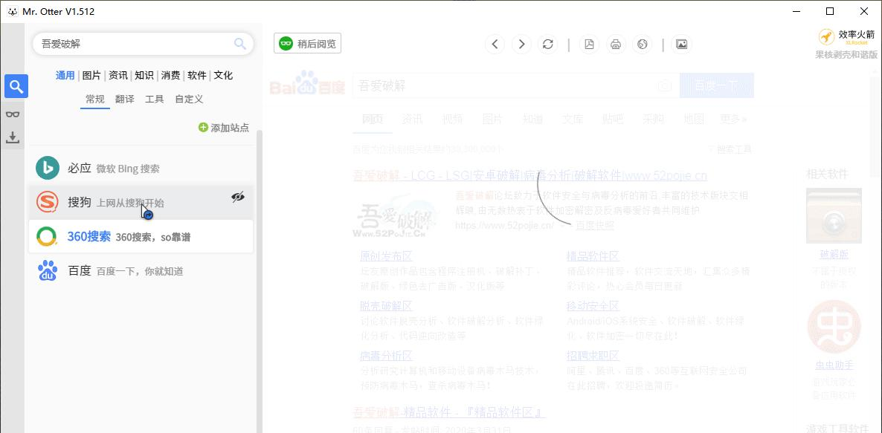Image resolution: width=882 pixels, height=433 pixels.
Task: Click the 360 search logo icon
Action: coord(48,236)
